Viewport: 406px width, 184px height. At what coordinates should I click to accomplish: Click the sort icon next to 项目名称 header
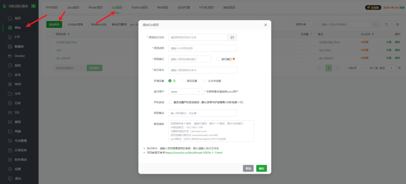pos(68,34)
